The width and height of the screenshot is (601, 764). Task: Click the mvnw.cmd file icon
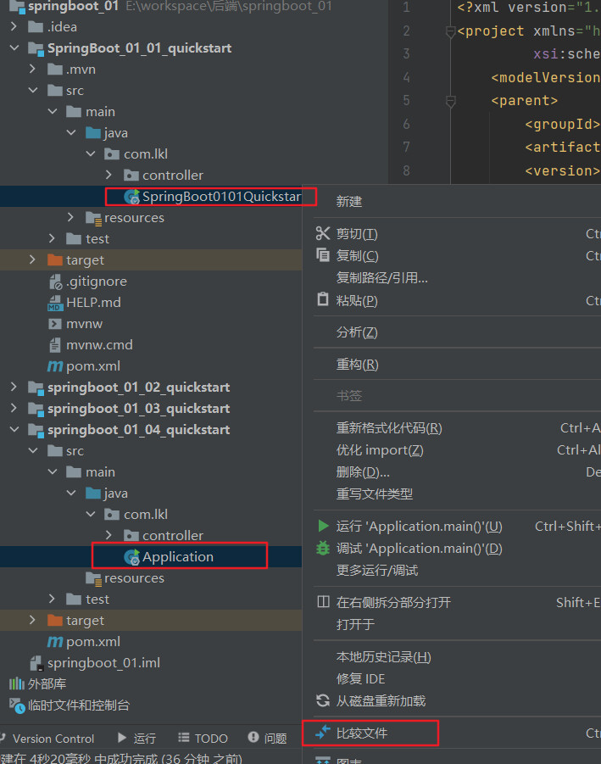point(55,345)
